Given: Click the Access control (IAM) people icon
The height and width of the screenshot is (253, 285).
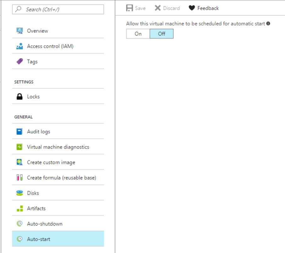Looking at the screenshot, I should tap(20, 46).
